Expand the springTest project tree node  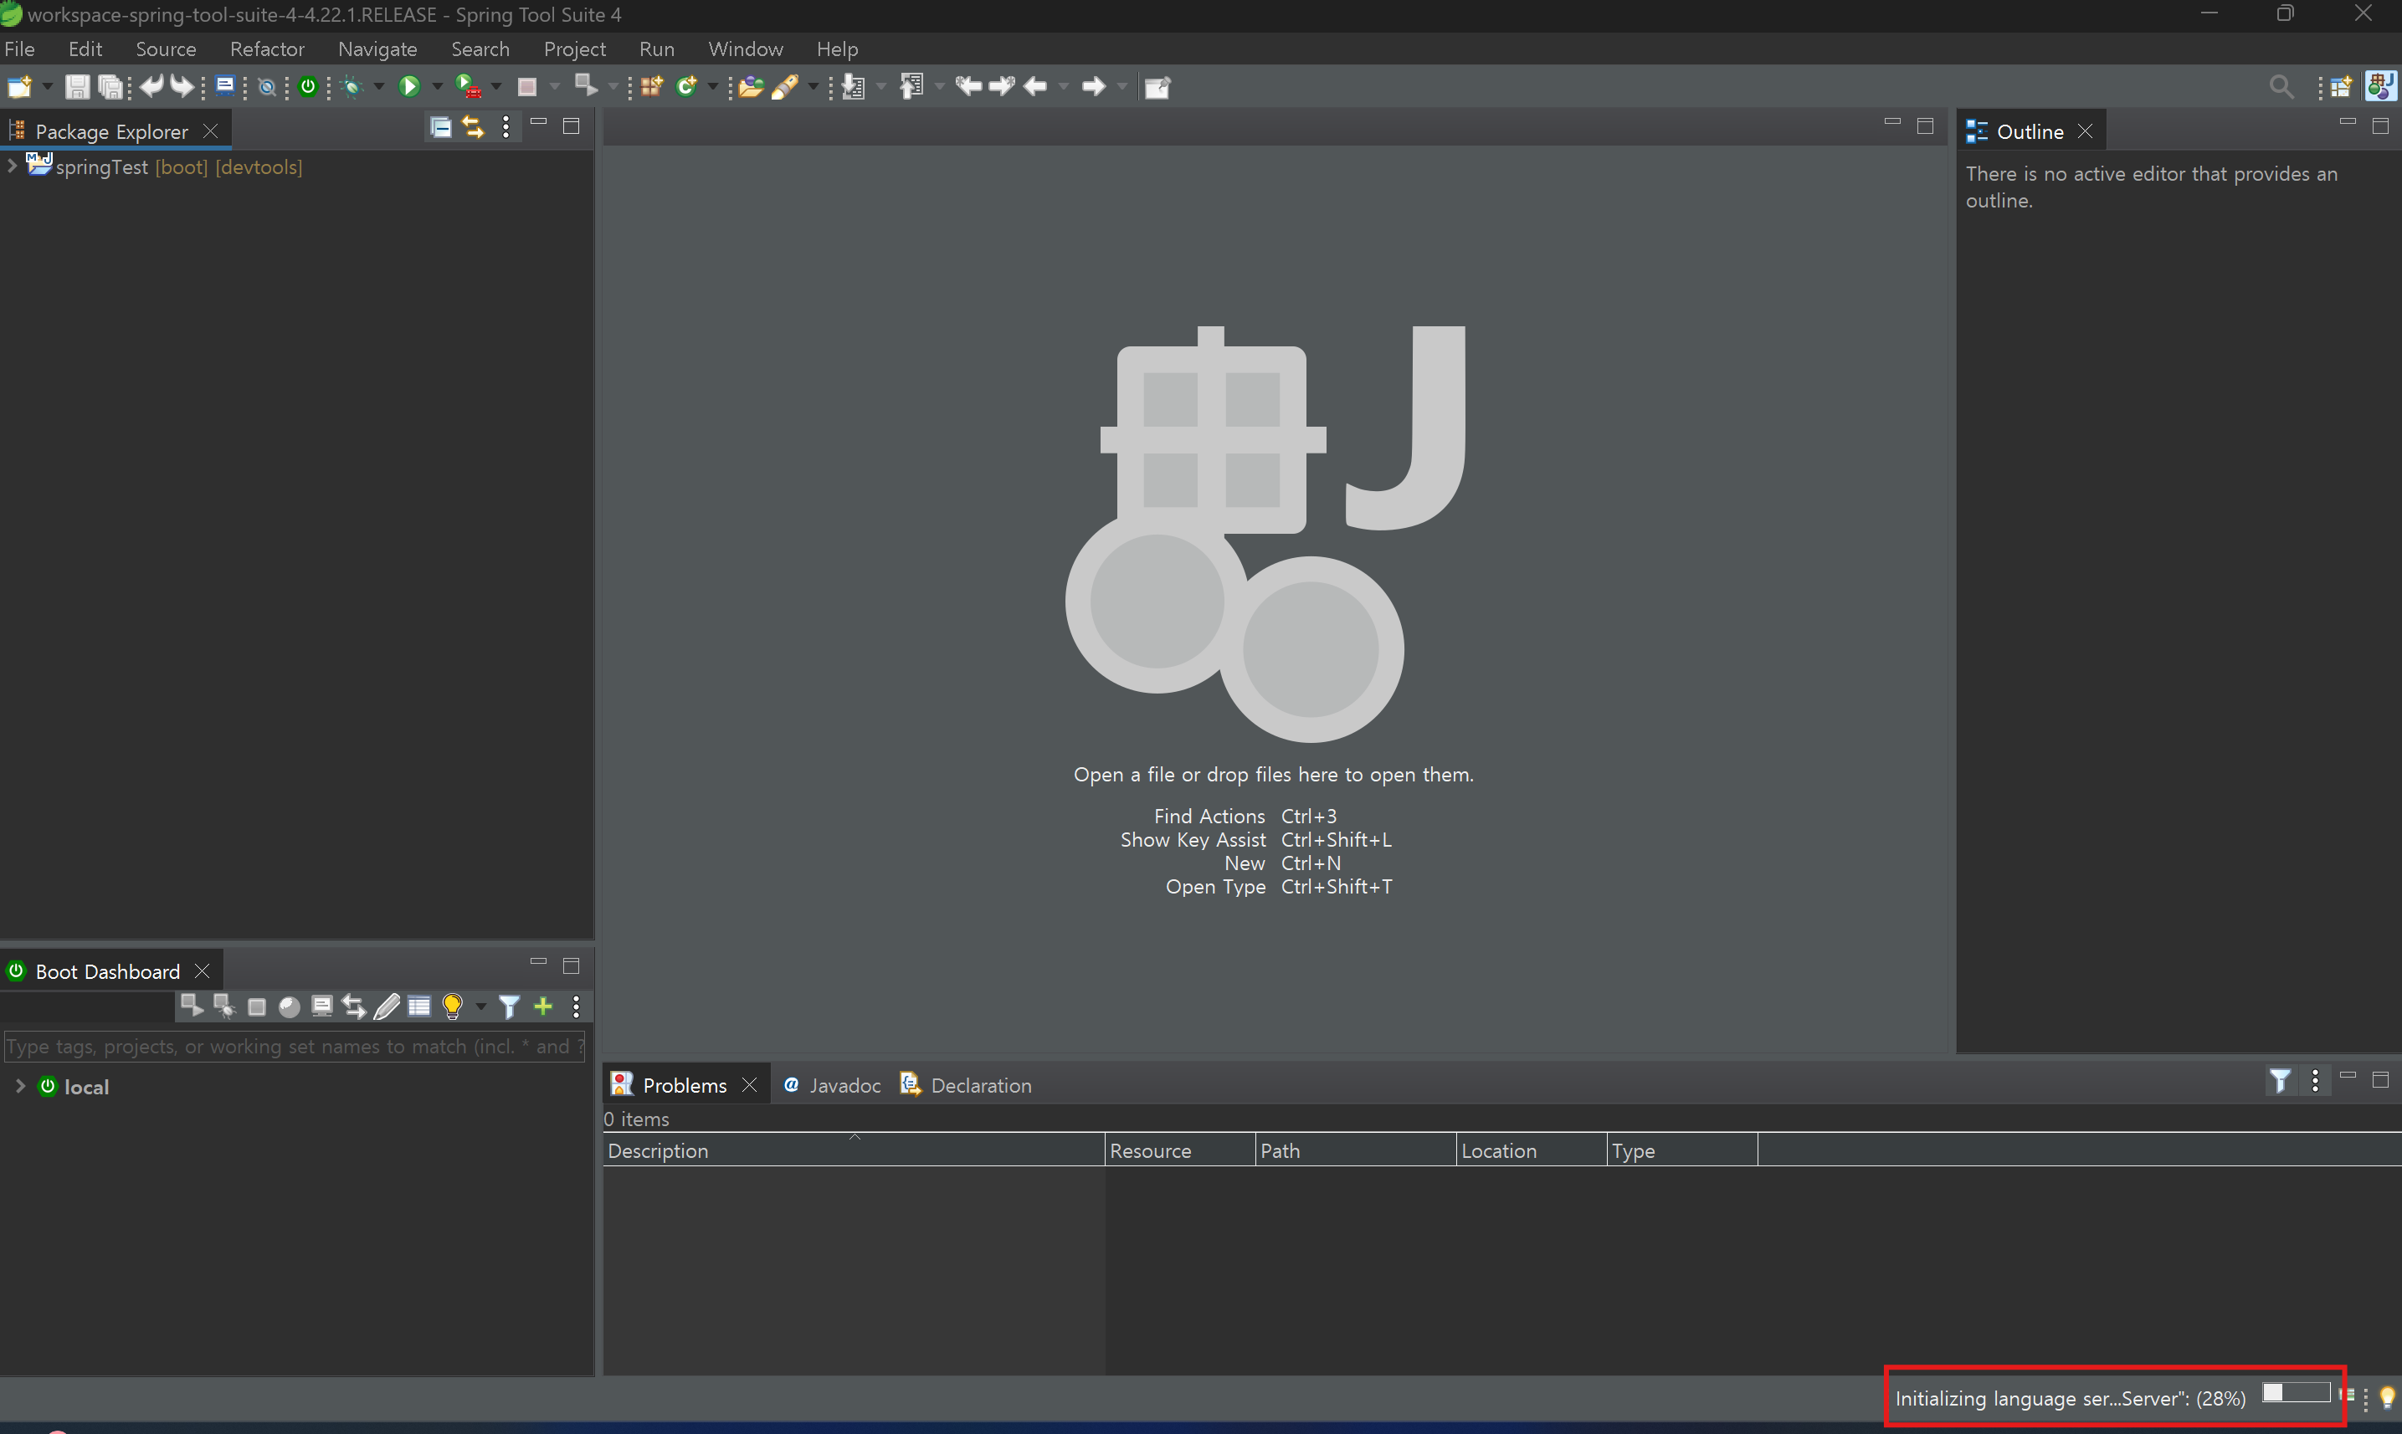click(x=13, y=166)
